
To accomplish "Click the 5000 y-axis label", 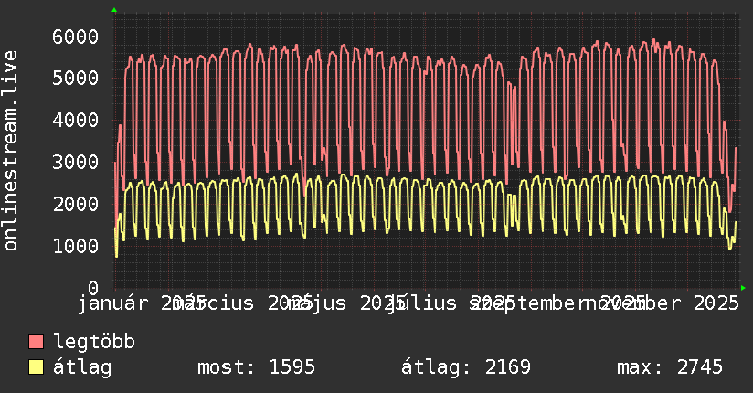I will (x=76, y=79).
